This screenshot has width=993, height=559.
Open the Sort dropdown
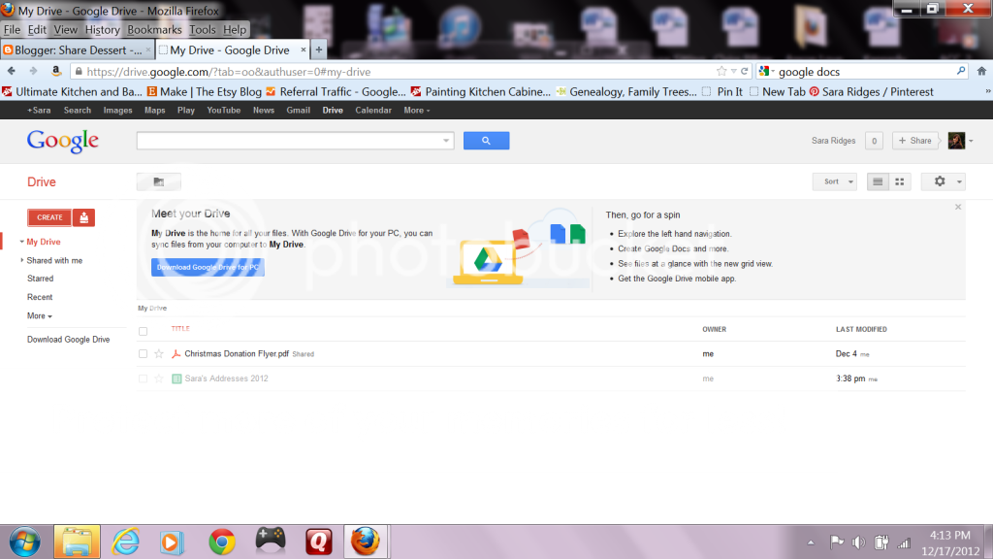pyautogui.click(x=835, y=181)
